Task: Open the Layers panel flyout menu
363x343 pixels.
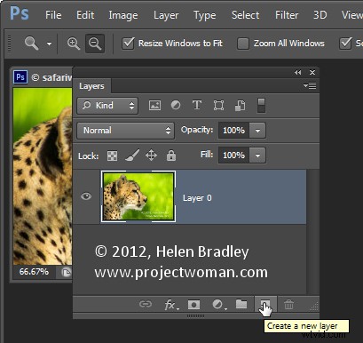Action: (310, 86)
